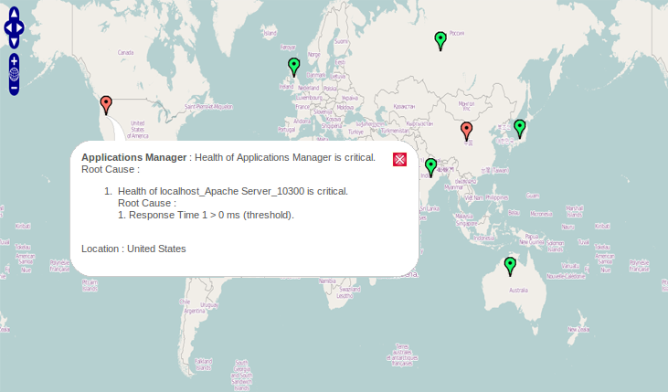Select the red marker over China
The height and width of the screenshot is (392, 668).
coord(466,131)
